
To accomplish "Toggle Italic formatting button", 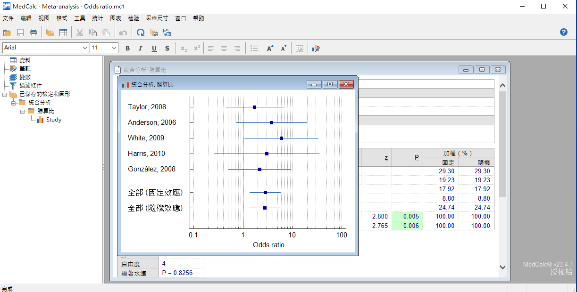I will click(140, 48).
